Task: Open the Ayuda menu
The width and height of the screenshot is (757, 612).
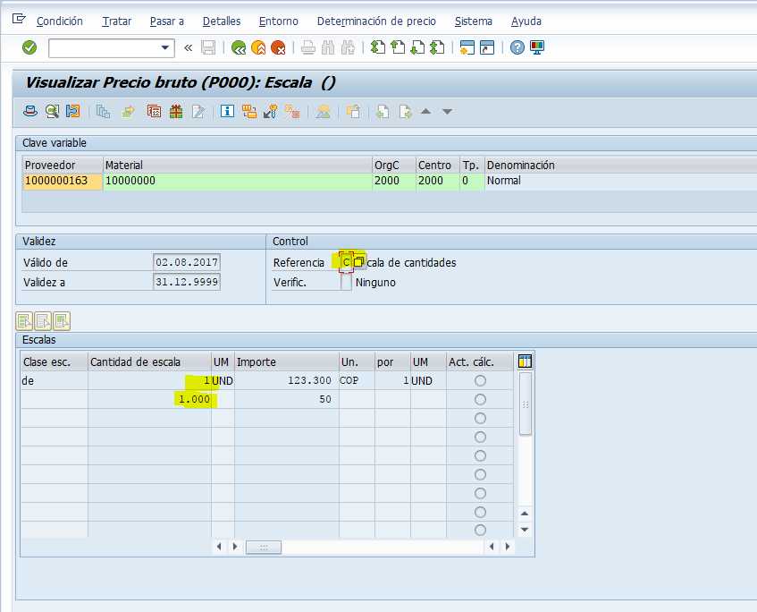Action: coord(526,21)
